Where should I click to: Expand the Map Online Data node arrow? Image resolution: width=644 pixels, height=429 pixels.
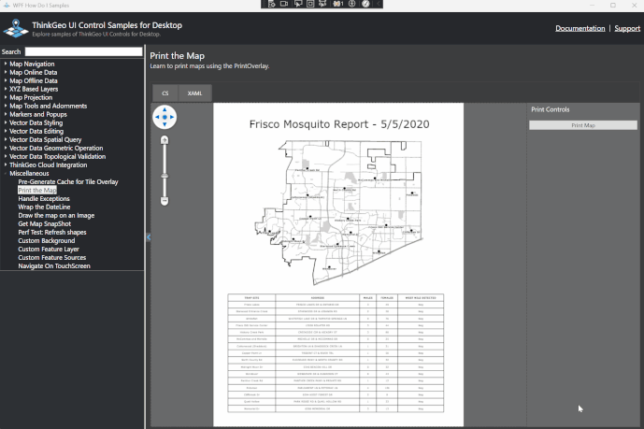coord(6,72)
